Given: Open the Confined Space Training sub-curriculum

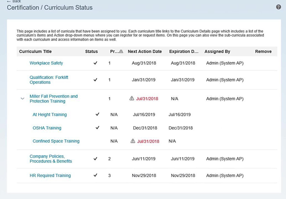Looking at the screenshot, I should (56, 141).
